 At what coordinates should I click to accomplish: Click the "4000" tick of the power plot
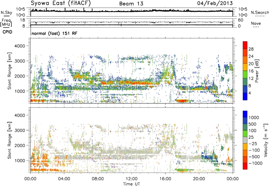tap(20, 46)
